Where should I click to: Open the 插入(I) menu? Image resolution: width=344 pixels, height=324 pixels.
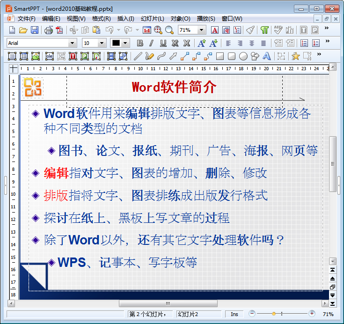pyautogui.click(x=125, y=19)
